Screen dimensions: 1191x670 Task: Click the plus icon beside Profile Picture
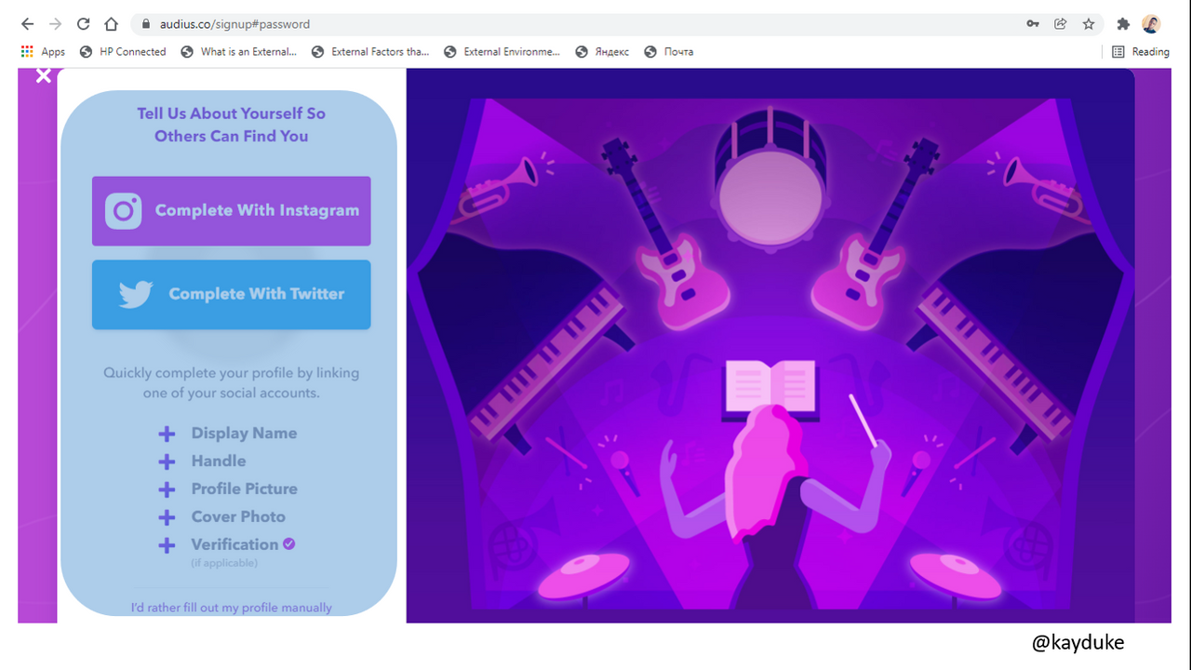[x=167, y=489]
